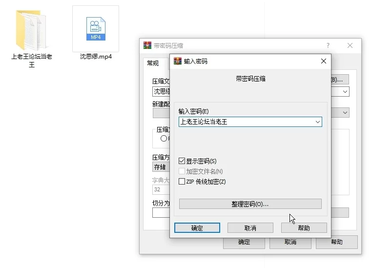Expand the profile dropdown arrow in 带密码压缩 window
This screenshot has height=268, width=372.
[345, 112]
